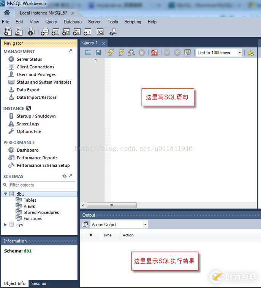
Task: Create a new function toolbar icon
Action: 87,32
